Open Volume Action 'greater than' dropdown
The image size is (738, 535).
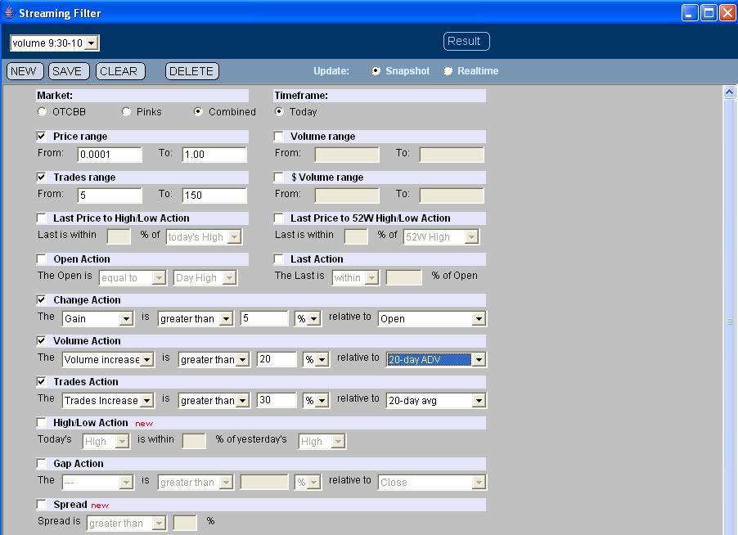(x=214, y=359)
